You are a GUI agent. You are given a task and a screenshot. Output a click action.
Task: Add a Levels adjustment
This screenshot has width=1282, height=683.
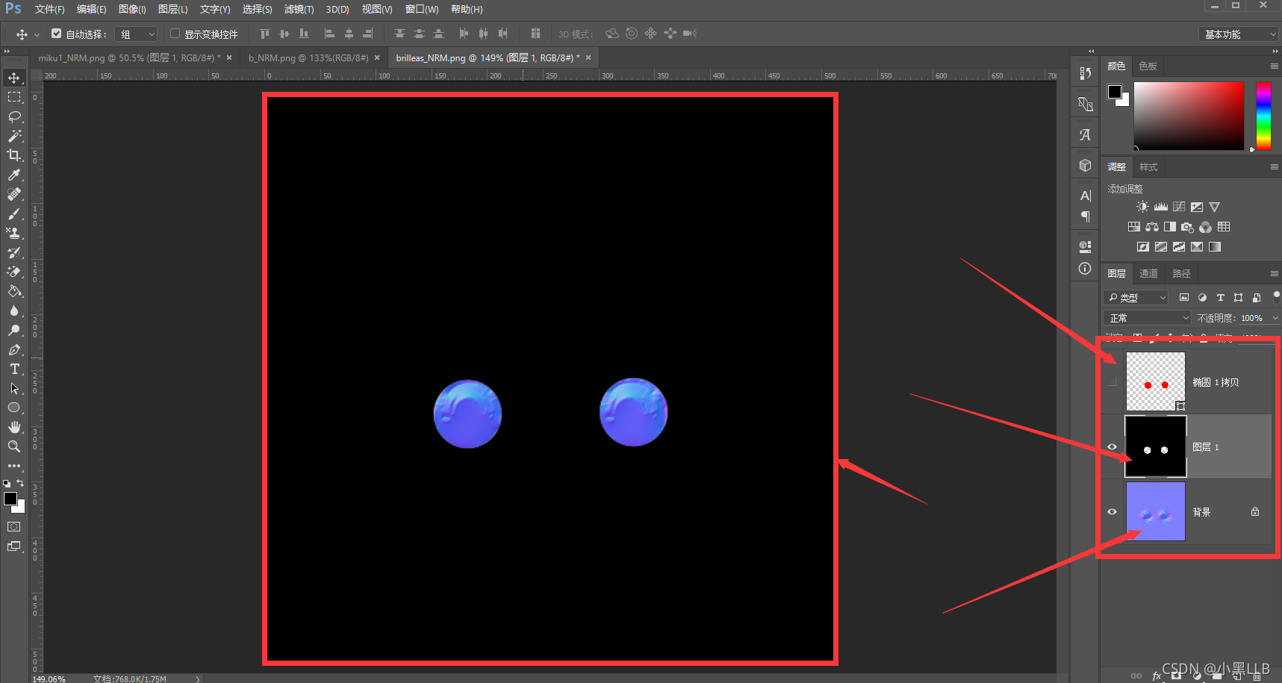pos(1161,207)
